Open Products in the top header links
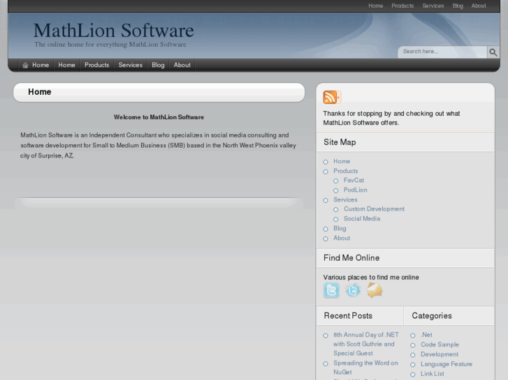The height and width of the screenshot is (380, 508). 402,6
